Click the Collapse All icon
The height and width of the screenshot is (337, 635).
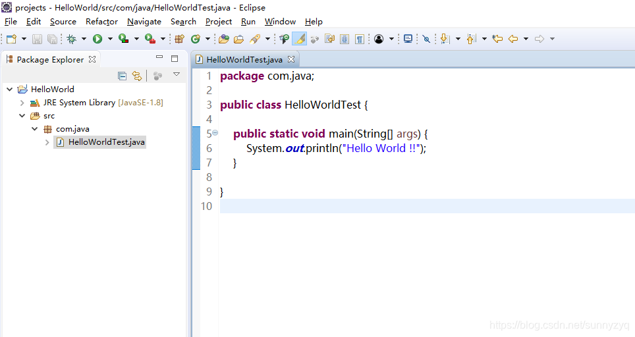(122, 76)
